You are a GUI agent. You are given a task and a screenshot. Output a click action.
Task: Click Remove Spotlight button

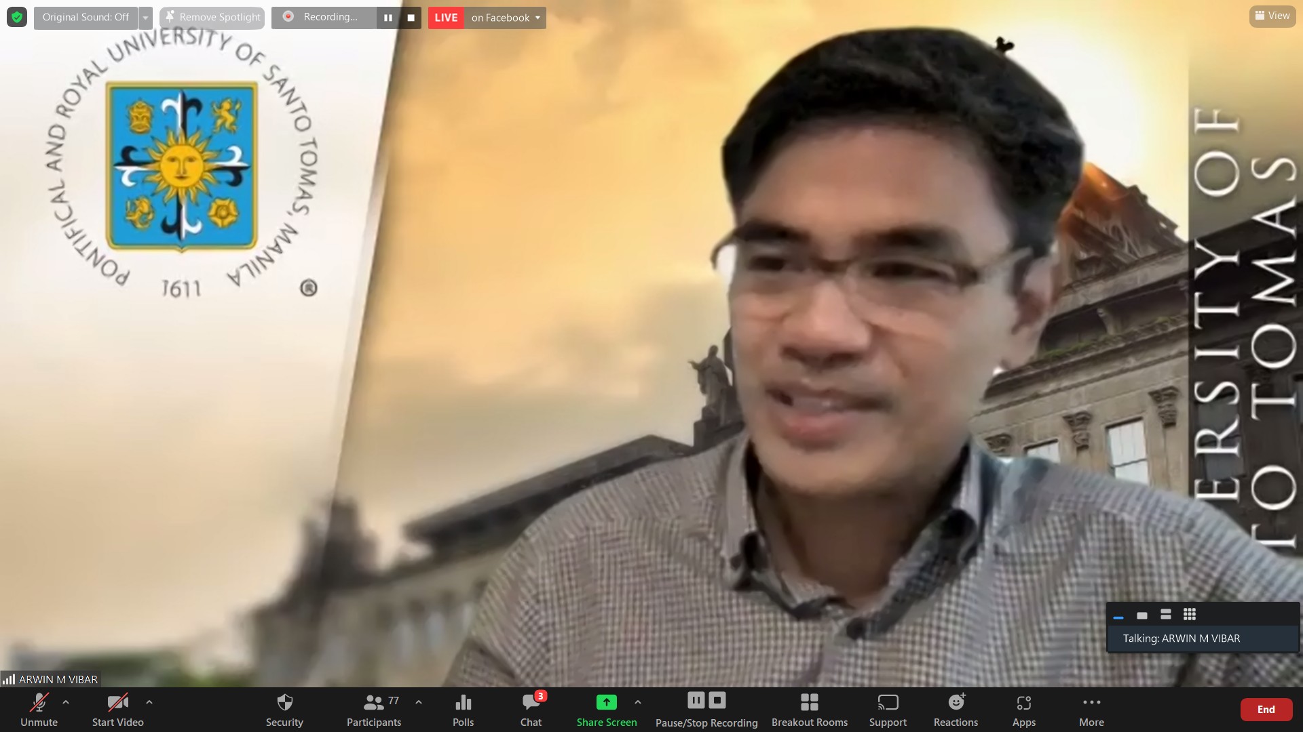click(212, 17)
